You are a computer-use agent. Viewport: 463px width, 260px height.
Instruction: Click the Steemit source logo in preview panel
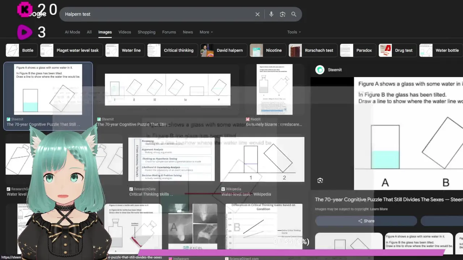tap(320, 70)
